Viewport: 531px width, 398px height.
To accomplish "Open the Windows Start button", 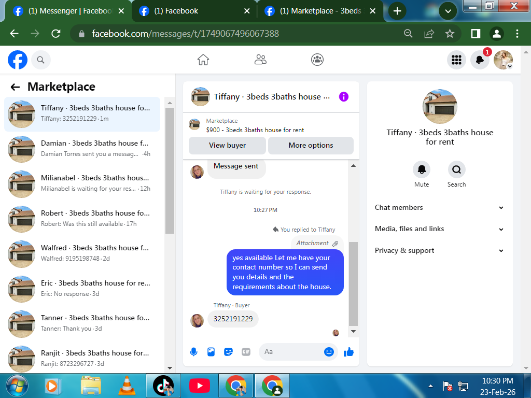I will 17,386.
